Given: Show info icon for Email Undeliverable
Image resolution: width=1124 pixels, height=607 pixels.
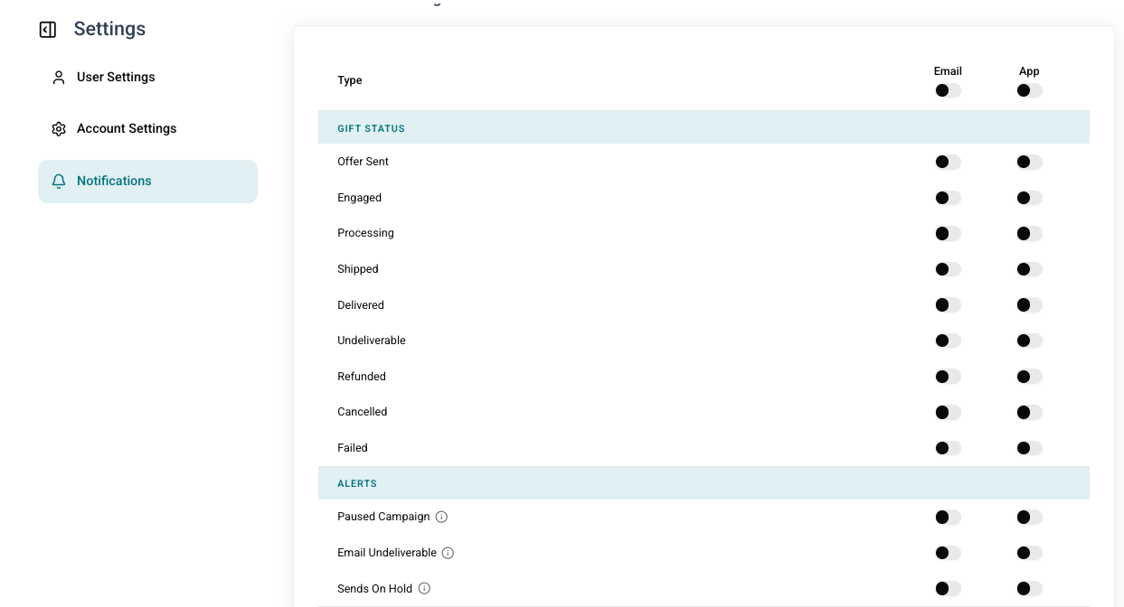Looking at the screenshot, I should (448, 553).
